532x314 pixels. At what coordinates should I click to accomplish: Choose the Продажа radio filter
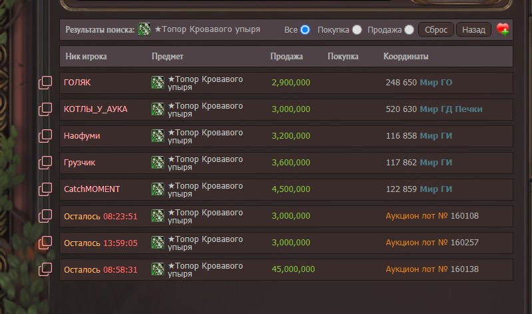pos(409,29)
